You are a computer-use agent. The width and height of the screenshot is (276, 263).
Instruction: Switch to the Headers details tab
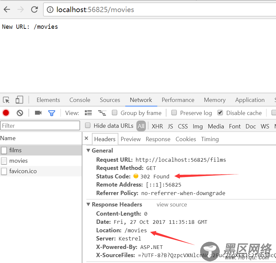coord(105,139)
